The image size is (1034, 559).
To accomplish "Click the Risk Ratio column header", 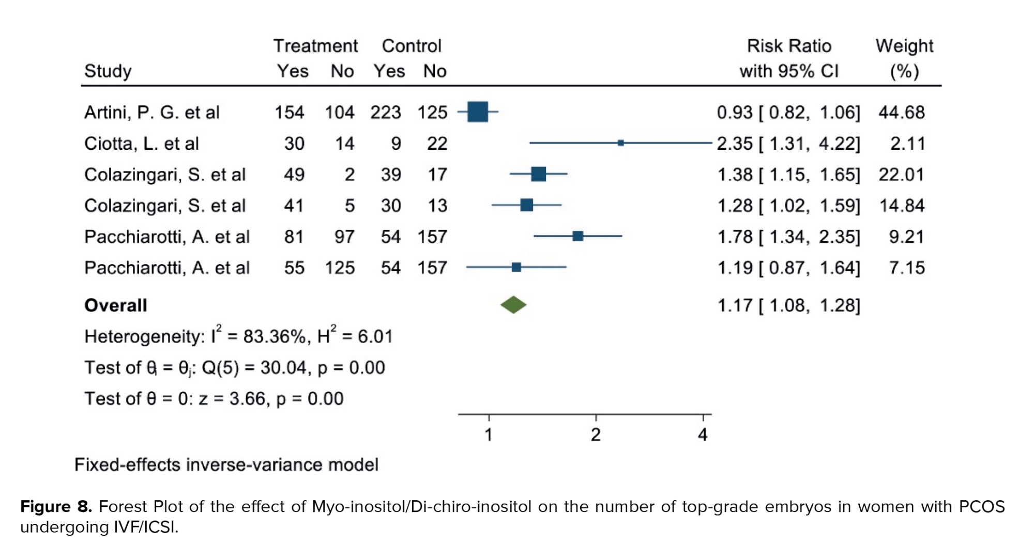I will point(789,46).
